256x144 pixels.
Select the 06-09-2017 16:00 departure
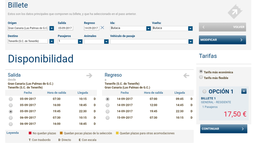(11, 124)
